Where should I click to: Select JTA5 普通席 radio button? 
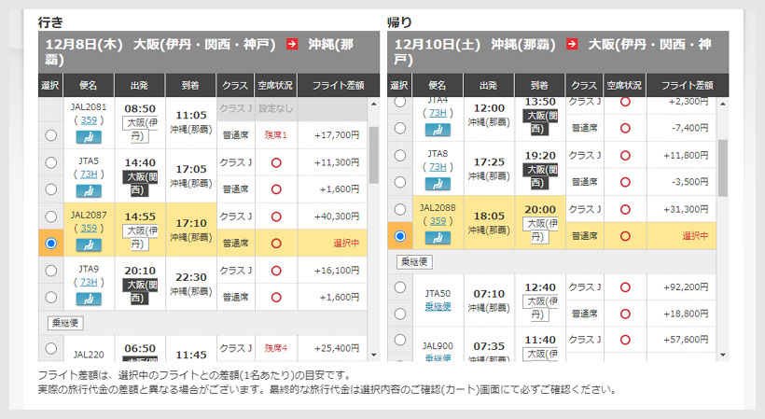click(x=50, y=189)
